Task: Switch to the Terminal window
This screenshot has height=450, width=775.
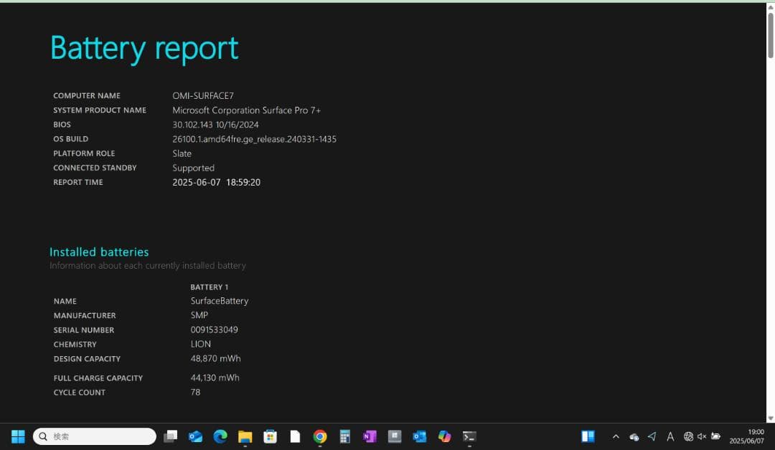Action: click(x=469, y=436)
